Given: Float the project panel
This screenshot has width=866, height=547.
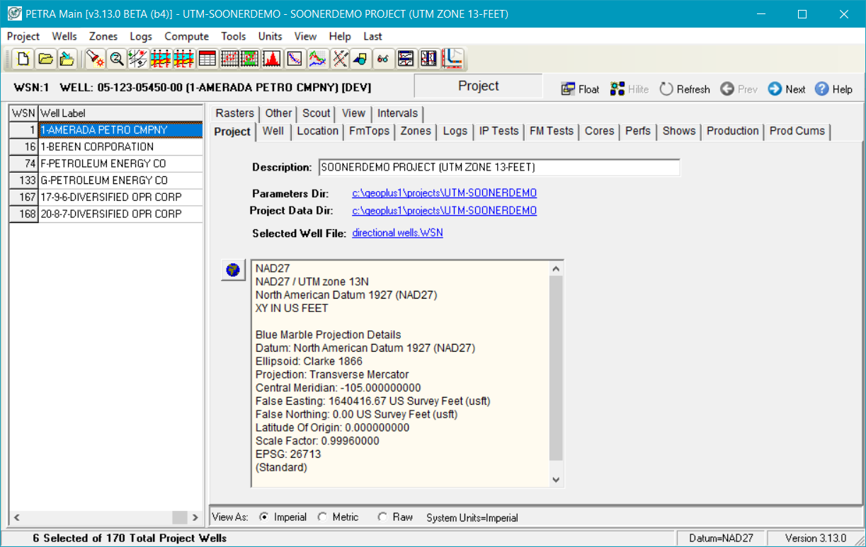Looking at the screenshot, I should [580, 89].
